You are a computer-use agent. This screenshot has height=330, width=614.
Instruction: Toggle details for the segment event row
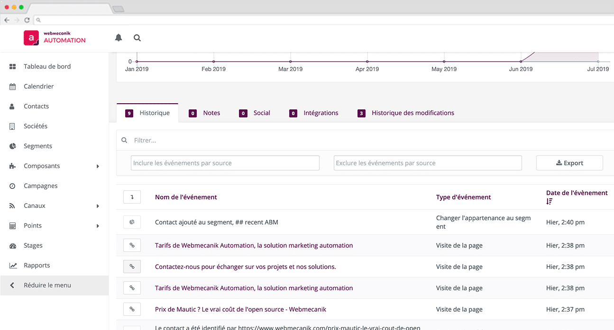(132, 222)
